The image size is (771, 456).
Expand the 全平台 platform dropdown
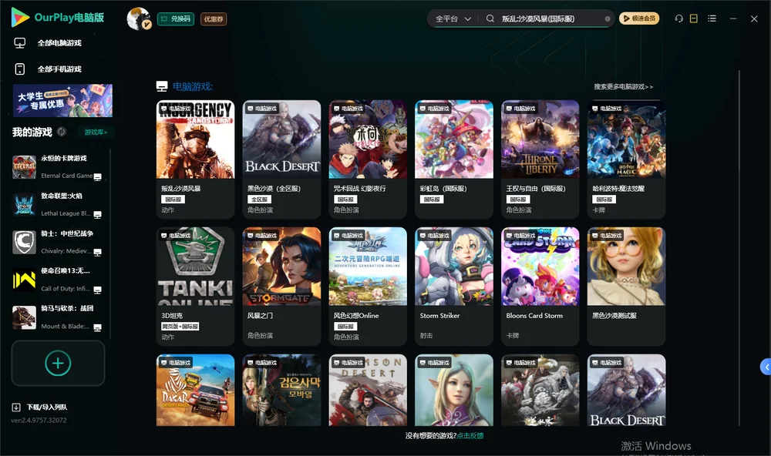pos(453,18)
